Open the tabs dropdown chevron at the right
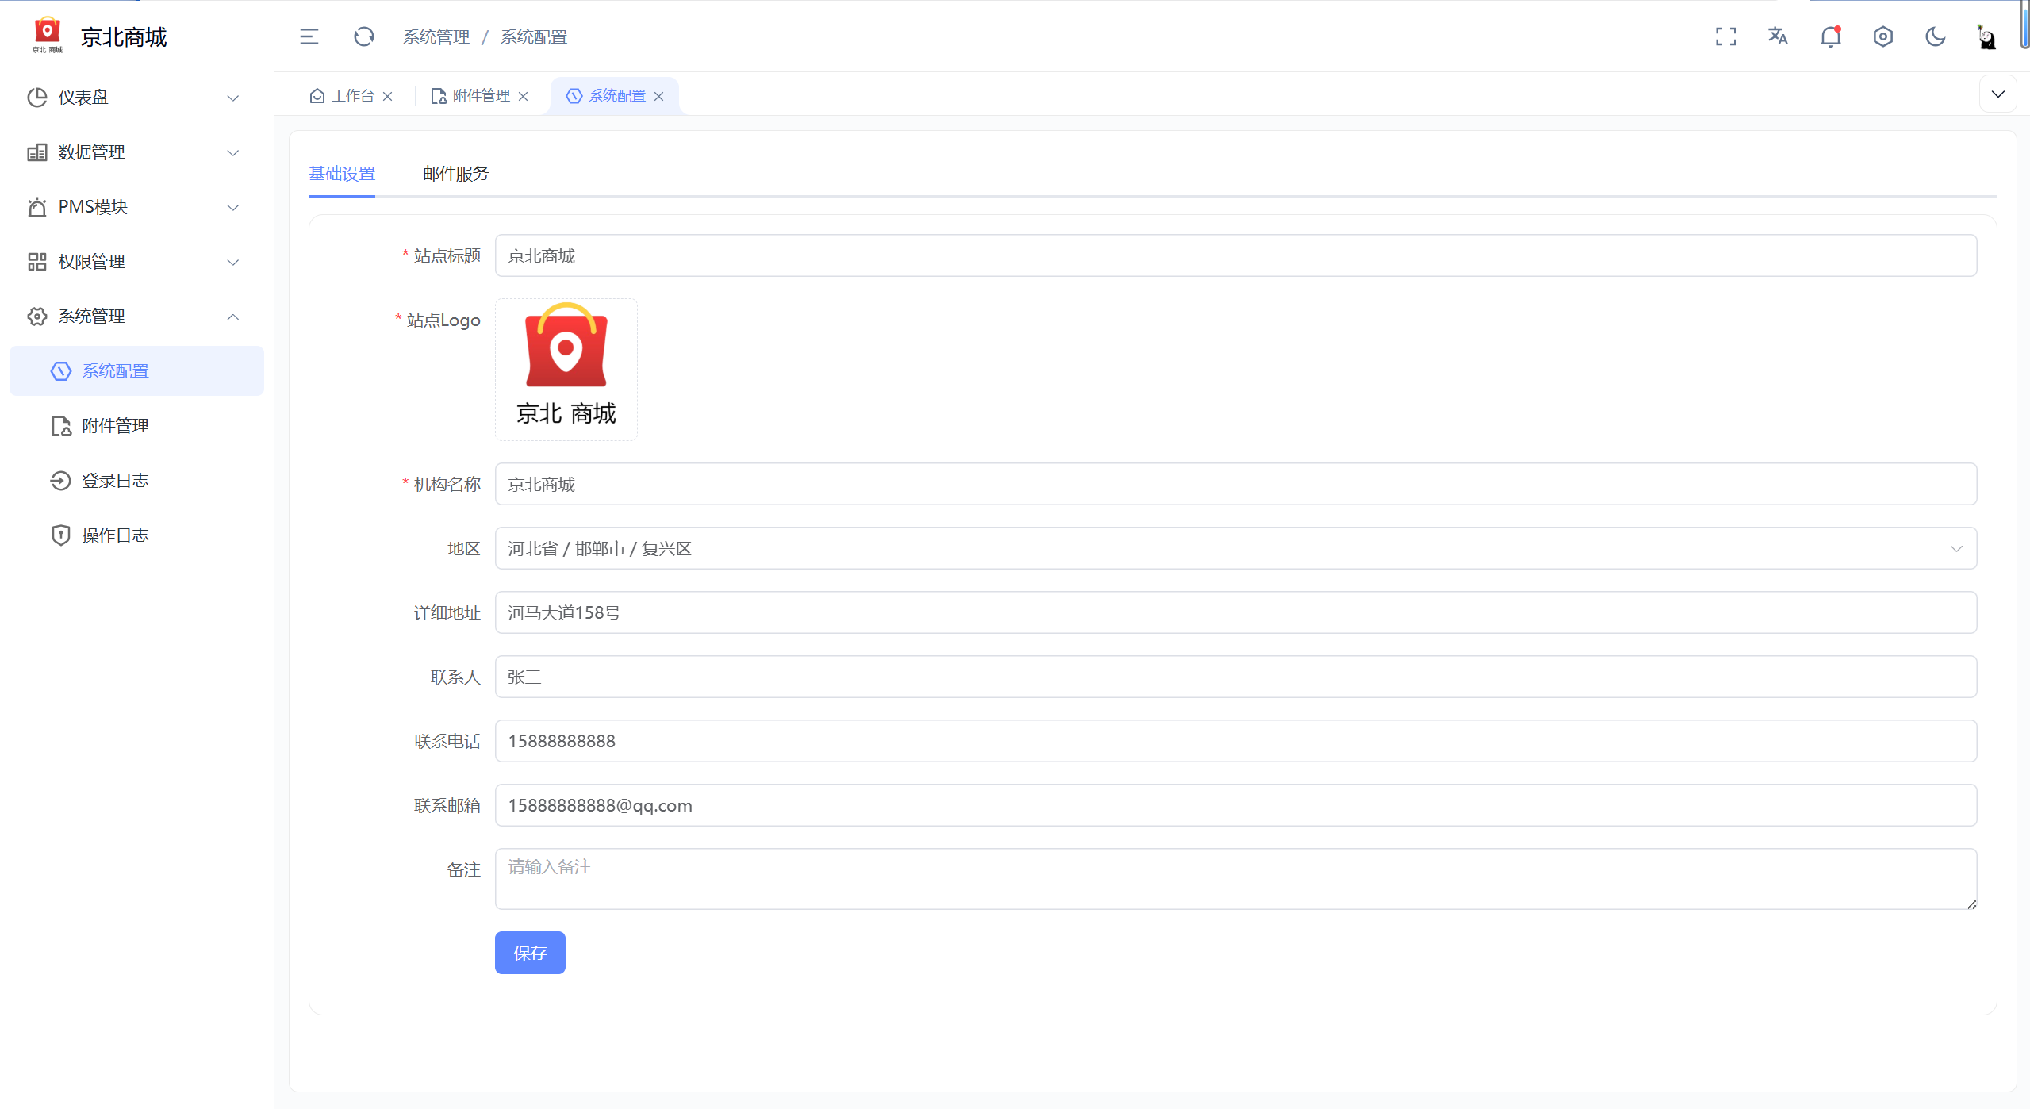Image resolution: width=2030 pixels, height=1109 pixels. click(x=1997, y=94)
